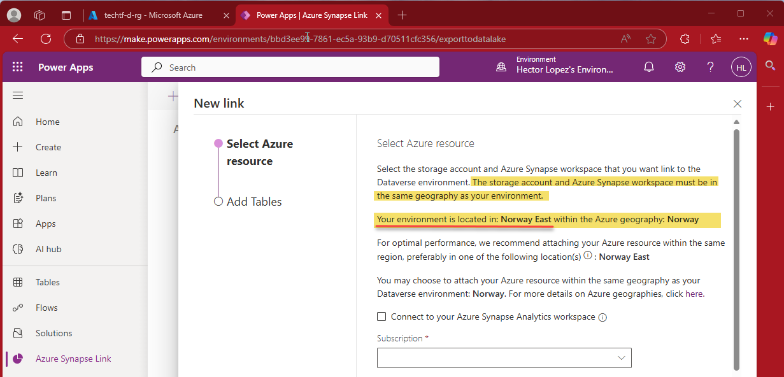Screen dimensions: 784x377
Task: Open Tables from the sidebar
Action: coord(48,281)
